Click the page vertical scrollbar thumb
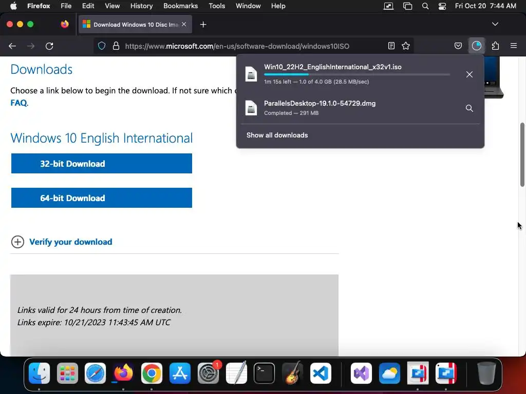Viewport: 526px width, 394px height. (x=522, y=154)
